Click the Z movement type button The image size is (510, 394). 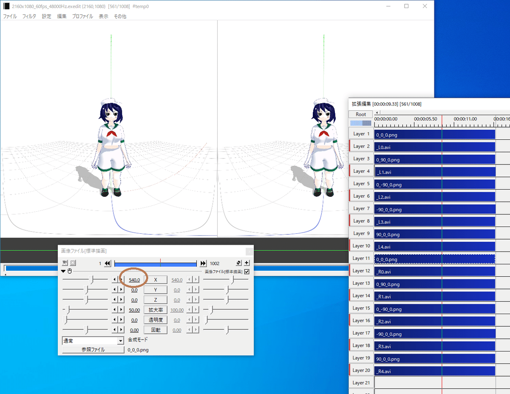[x=156, y=300]
